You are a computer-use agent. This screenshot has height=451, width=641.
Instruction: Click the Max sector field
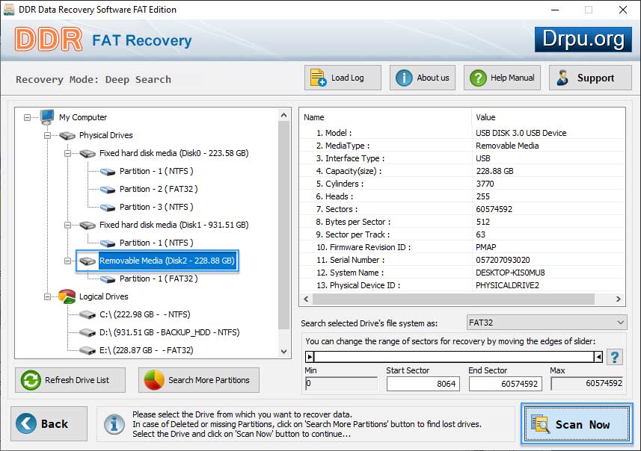[587, 384]
